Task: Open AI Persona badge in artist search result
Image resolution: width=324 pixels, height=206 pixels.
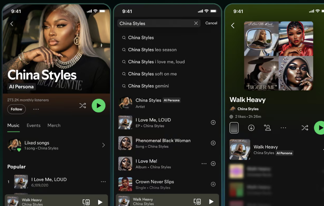Action: pos(172,100)
